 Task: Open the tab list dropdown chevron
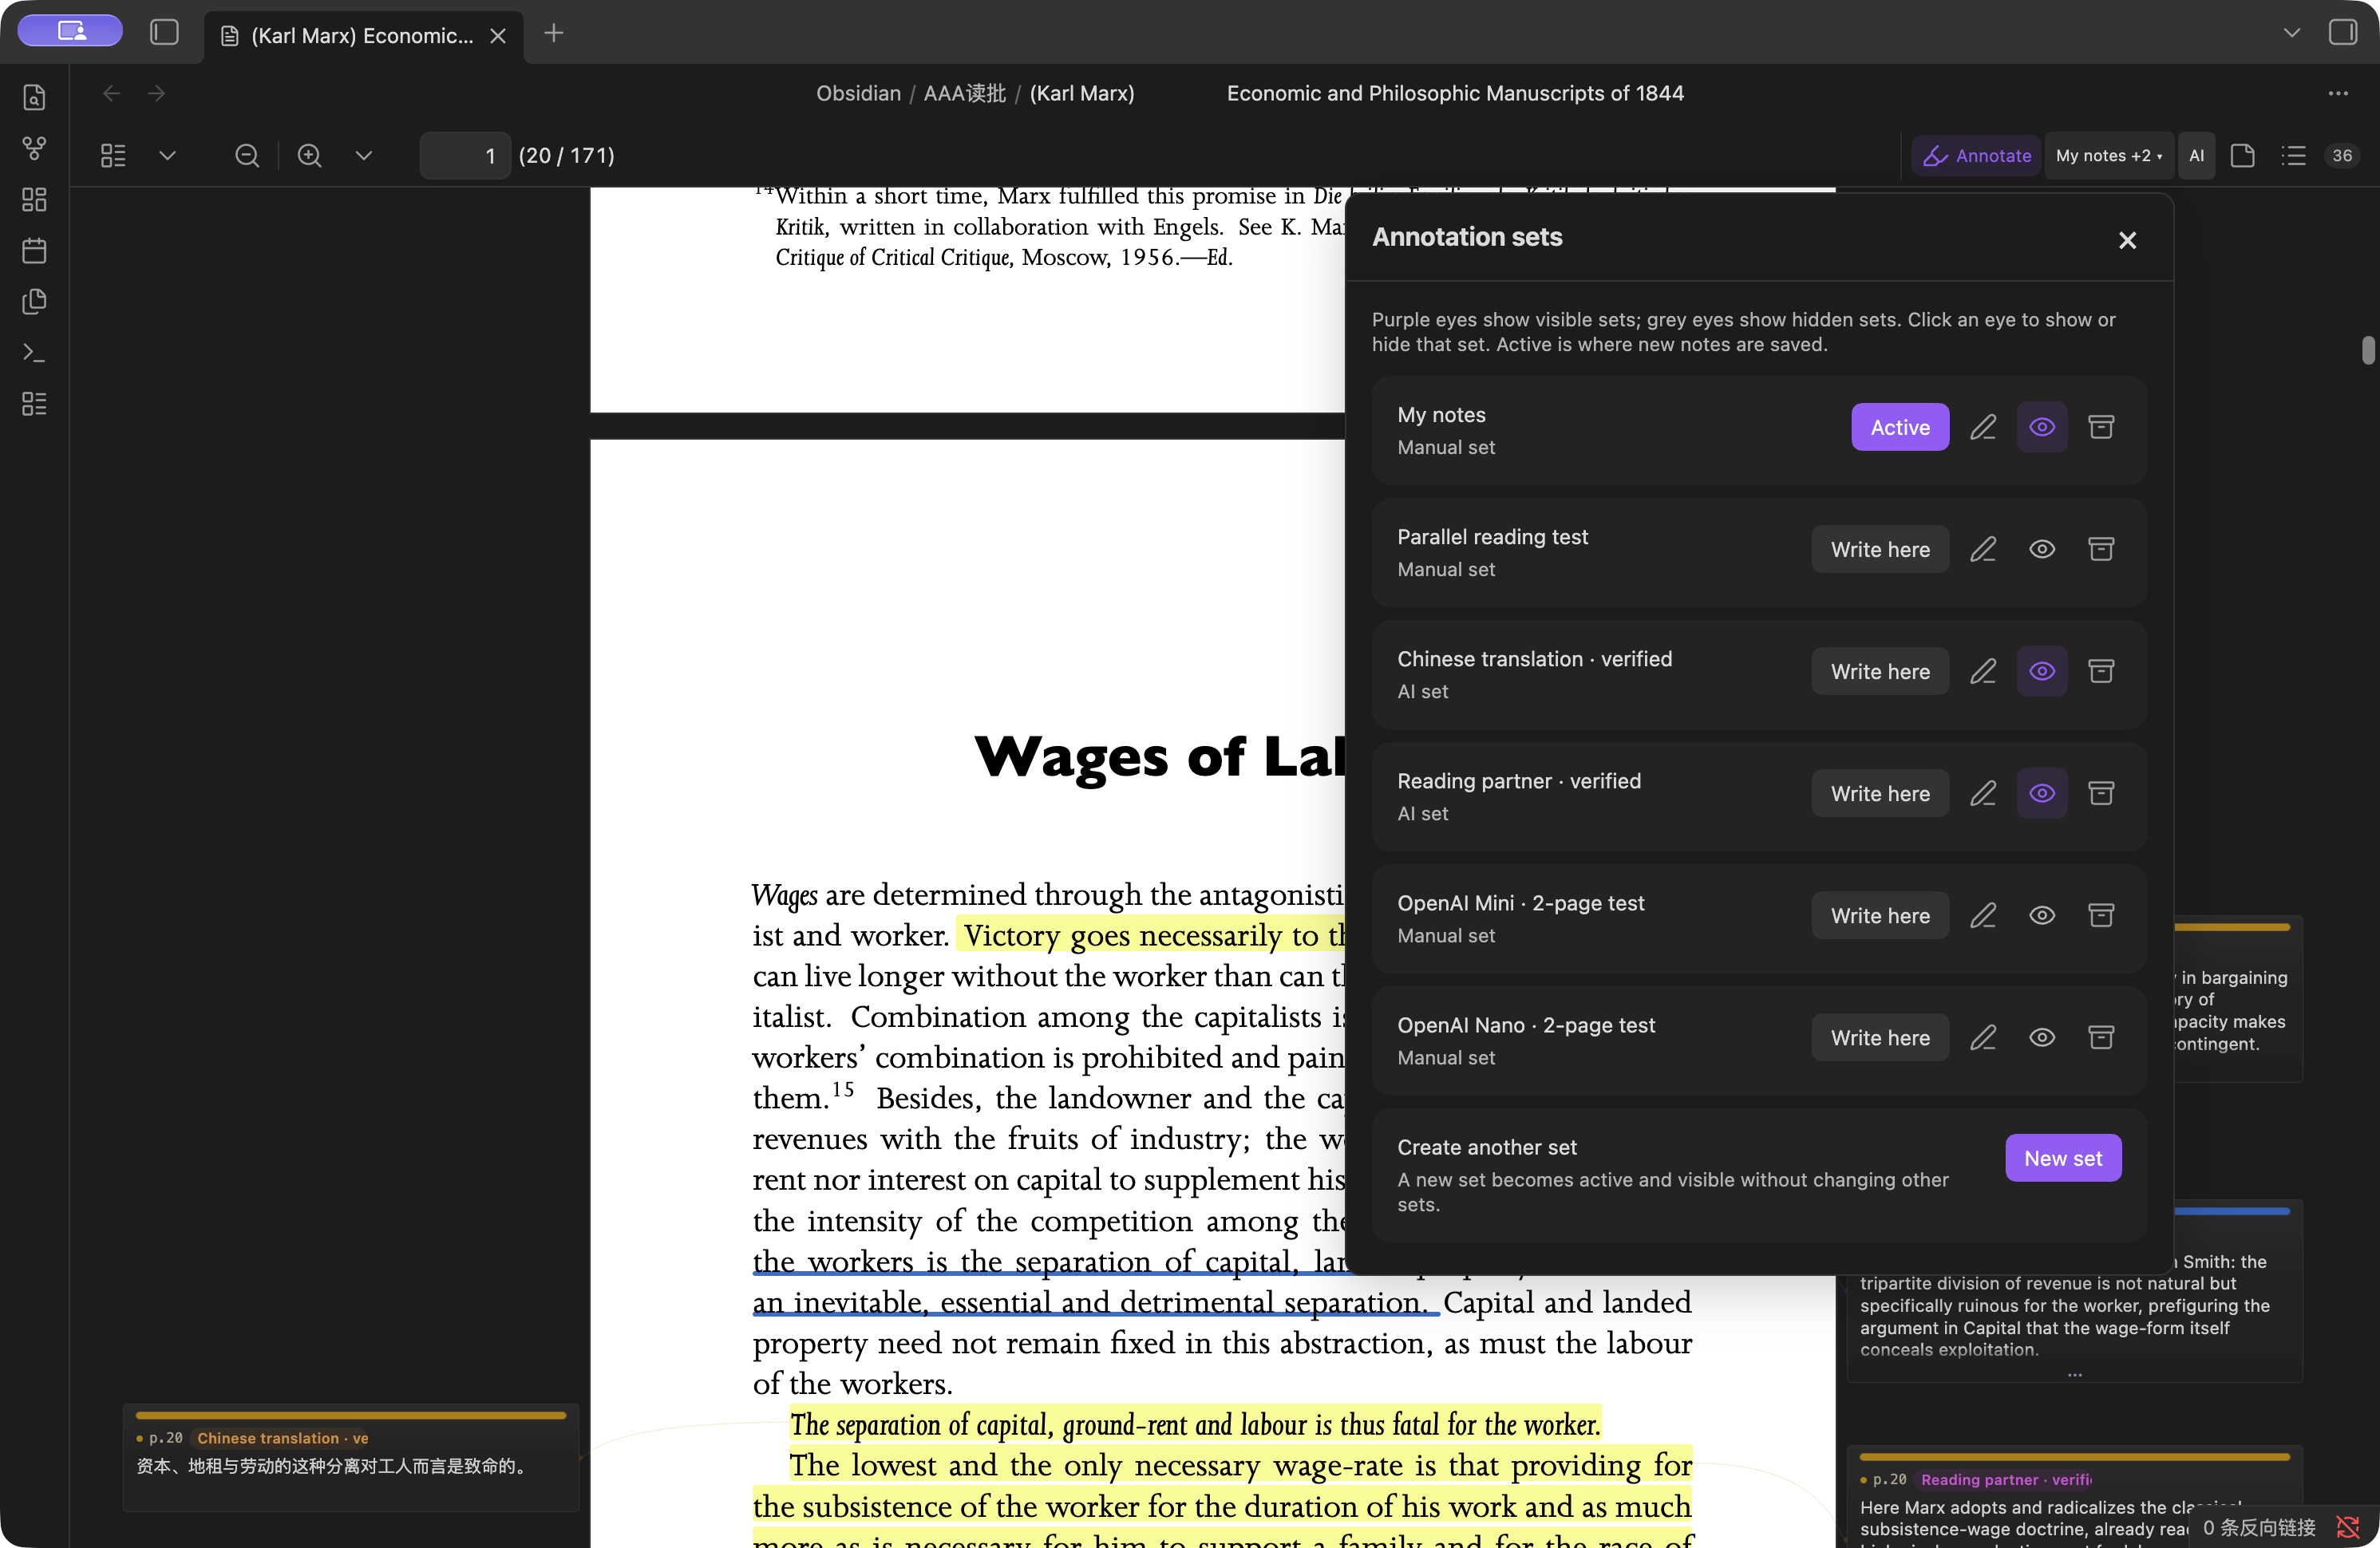(x=2291, y=32)
